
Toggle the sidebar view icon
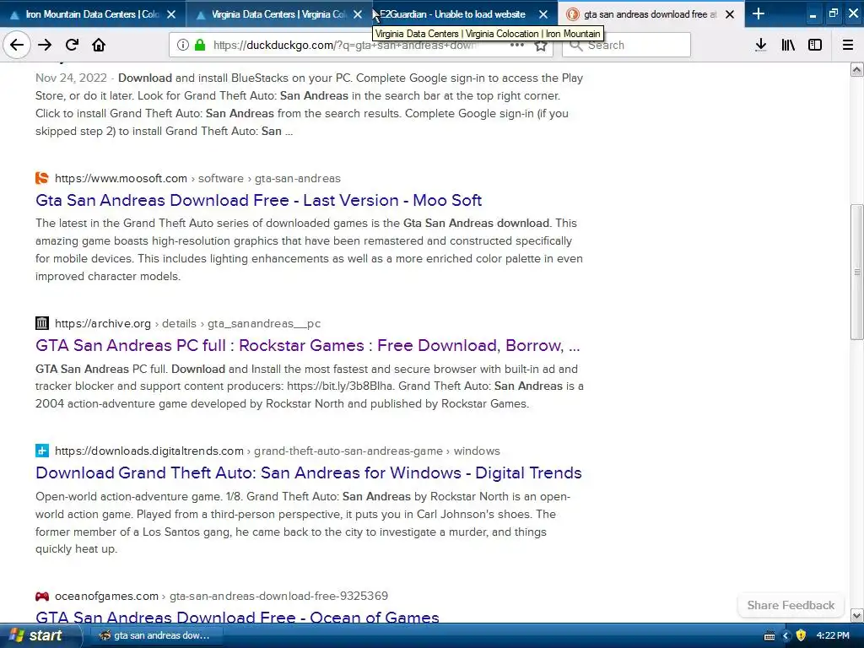[815, 45]
